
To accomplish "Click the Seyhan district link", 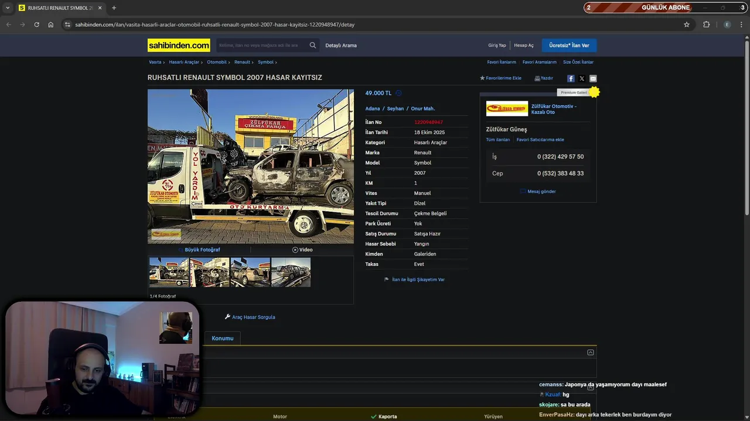I will tap(396, 109).
